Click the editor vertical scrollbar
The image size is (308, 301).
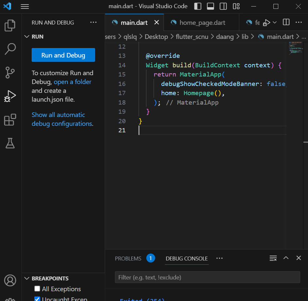pyautogui.click(x=306, y=145)
